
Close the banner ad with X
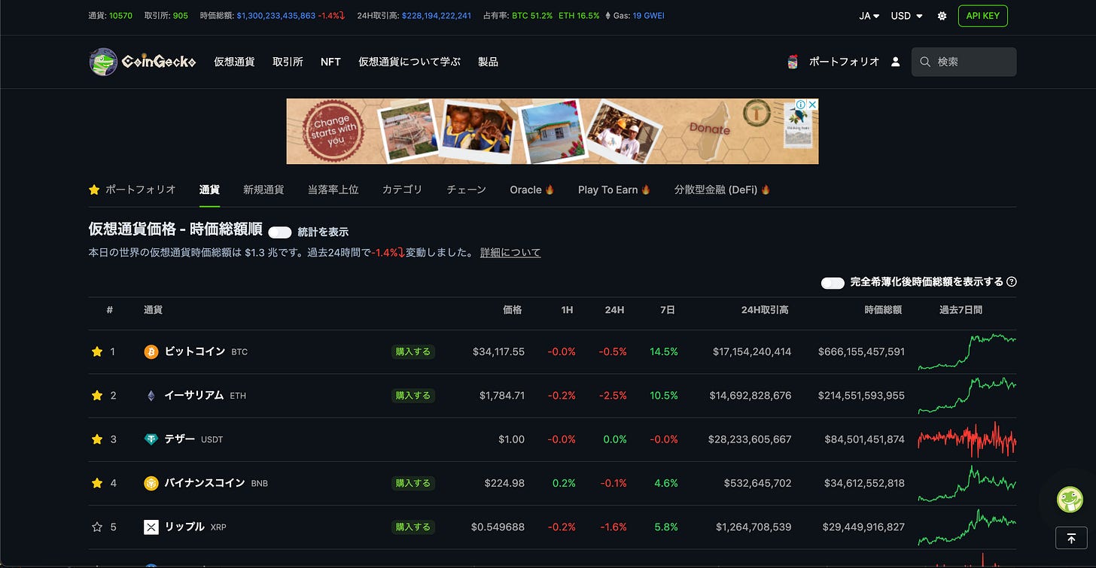pyautogui.click(x=812, y=105)
